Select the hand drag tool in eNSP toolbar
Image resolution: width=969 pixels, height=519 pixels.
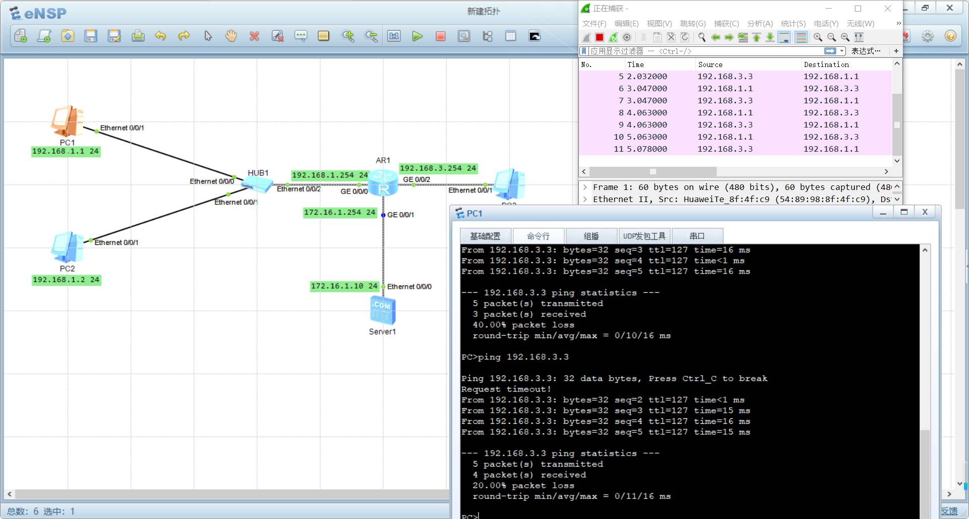pyautogui.click(x=231, y=36)
